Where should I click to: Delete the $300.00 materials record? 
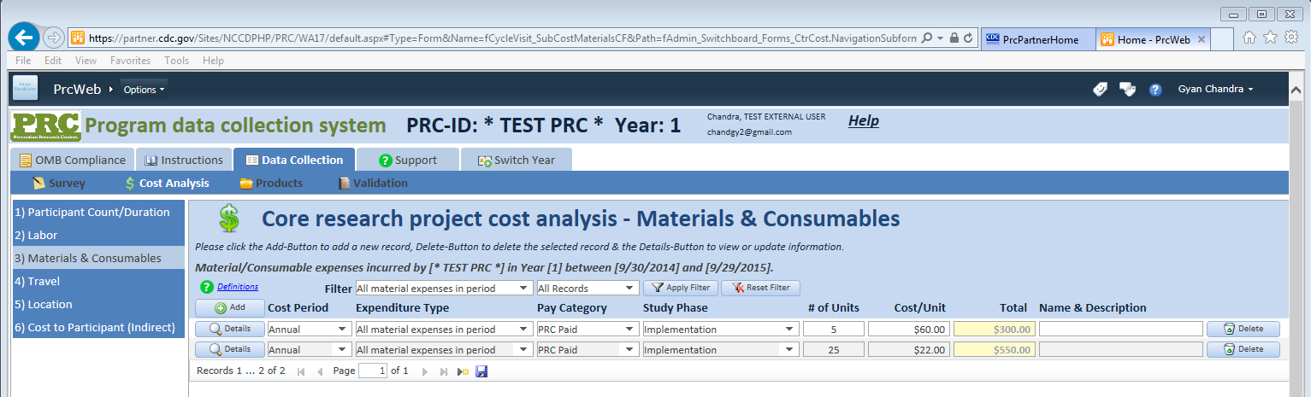[1243, 329]
